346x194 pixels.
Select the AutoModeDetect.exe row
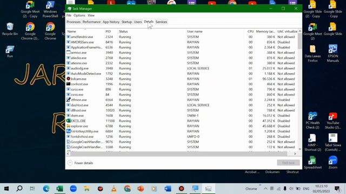click(182, 74)
